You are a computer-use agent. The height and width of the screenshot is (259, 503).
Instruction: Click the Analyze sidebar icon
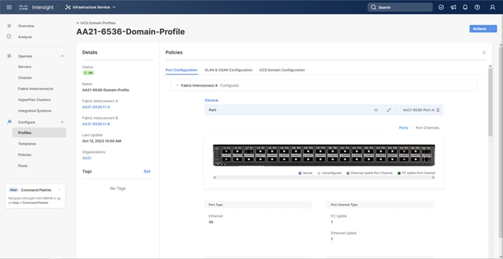(9, 36)
